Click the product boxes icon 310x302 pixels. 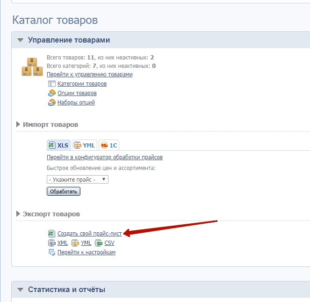(32, 66)
